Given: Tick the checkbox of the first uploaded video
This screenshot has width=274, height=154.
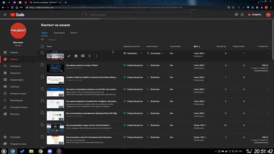Looking at the screenshot, I should coord(42,53).
